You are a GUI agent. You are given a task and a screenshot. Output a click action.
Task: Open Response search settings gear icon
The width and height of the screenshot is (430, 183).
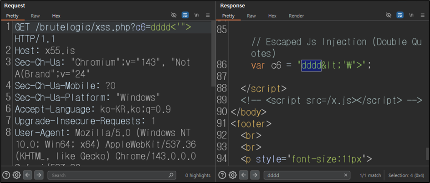click(x=233, y=175)
